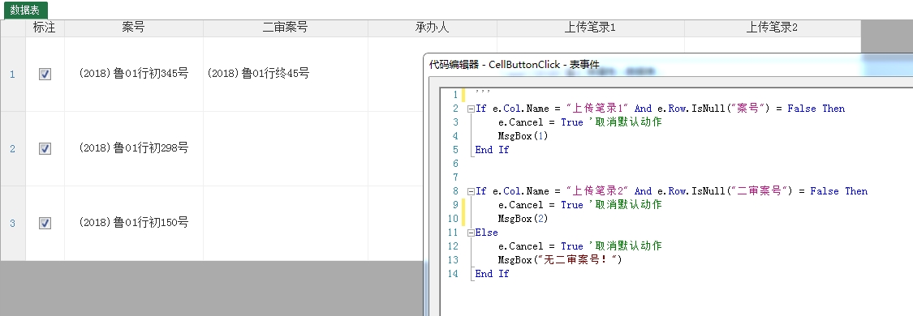Collapse the code block at line 2
Screen dimensions: 913x316
pos(471,109)
